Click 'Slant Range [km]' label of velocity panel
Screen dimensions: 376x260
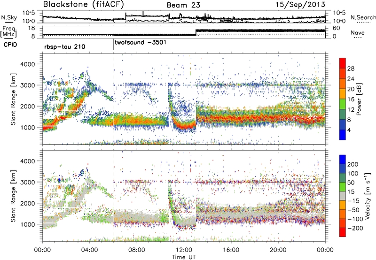click(x=13, y=196)
